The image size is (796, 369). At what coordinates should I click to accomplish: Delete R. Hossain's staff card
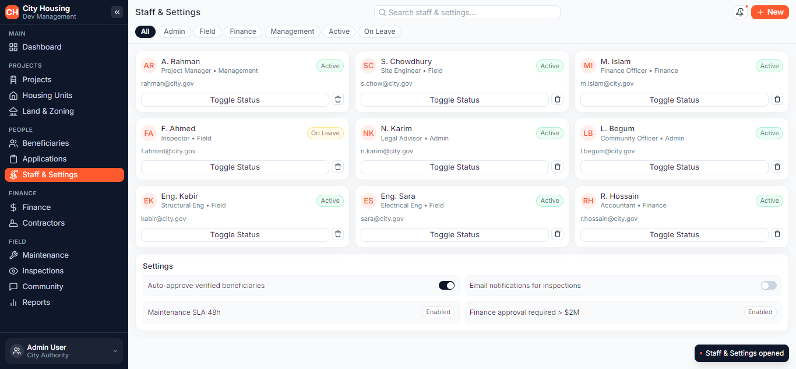(777, 234)
